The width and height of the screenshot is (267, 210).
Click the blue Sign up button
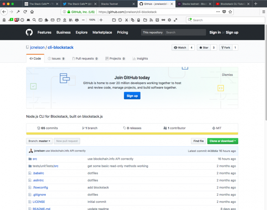pyautogui.click(x=132, y=96)
